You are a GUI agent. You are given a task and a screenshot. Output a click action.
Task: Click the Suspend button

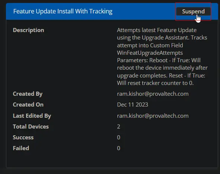click(193, 12)
